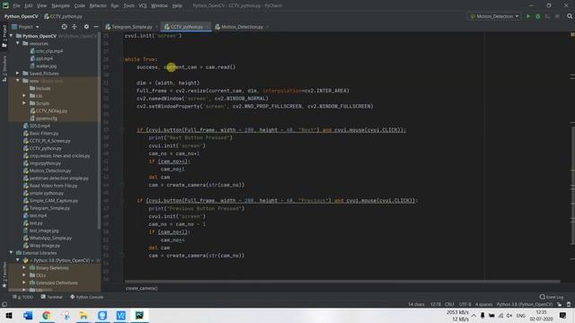Open the Navigate menu

click(x=60, y=6)
